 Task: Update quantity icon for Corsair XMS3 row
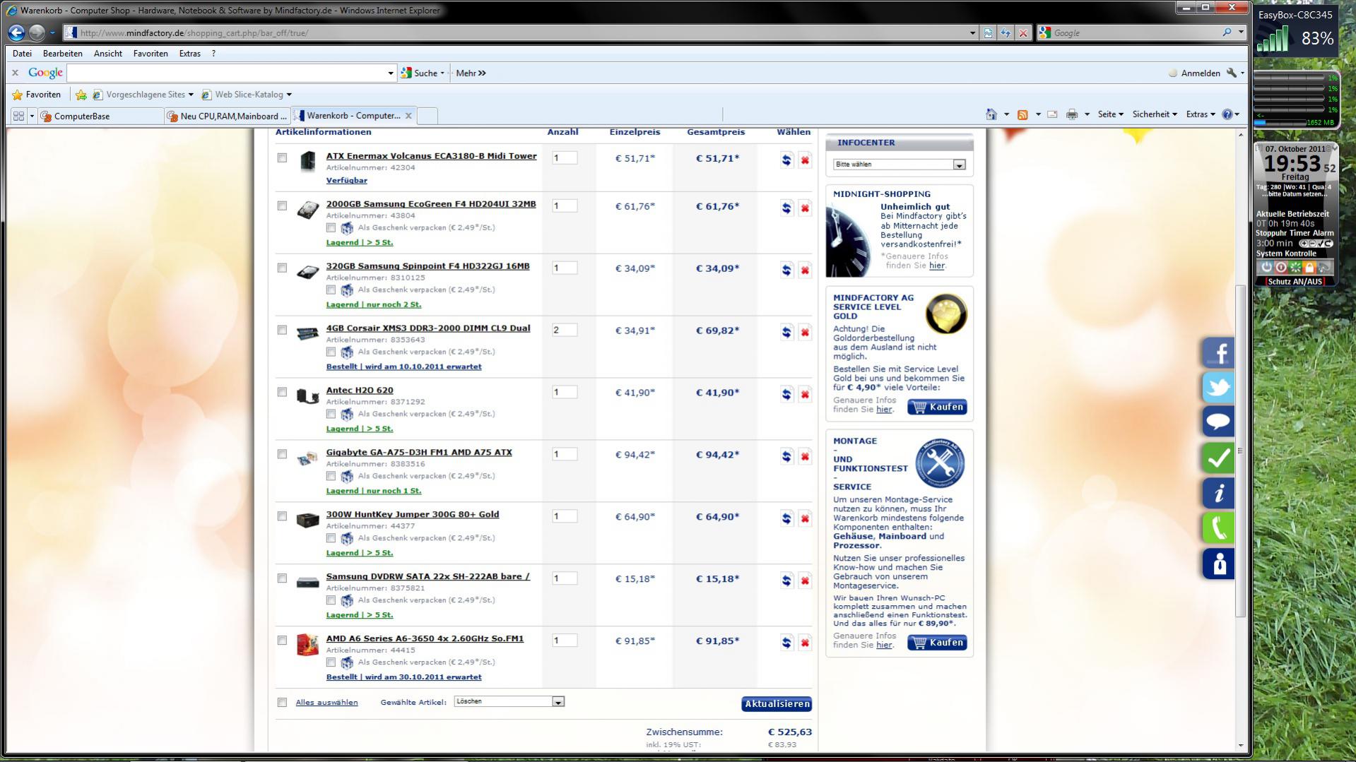pos(786,333)
